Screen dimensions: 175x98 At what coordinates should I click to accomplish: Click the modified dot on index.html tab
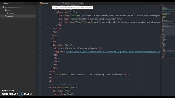point(59,3)
